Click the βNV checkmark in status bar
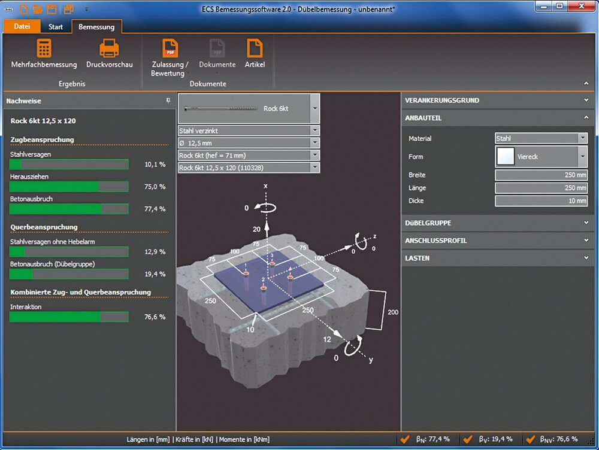This screenshot has height=450, width=599. tap(530, 439)
